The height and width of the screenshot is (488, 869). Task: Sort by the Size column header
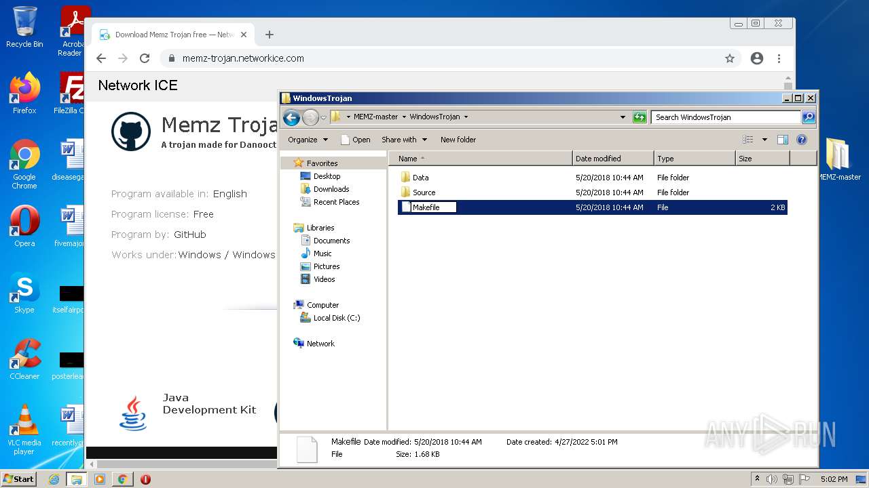(x=762, y=159)
